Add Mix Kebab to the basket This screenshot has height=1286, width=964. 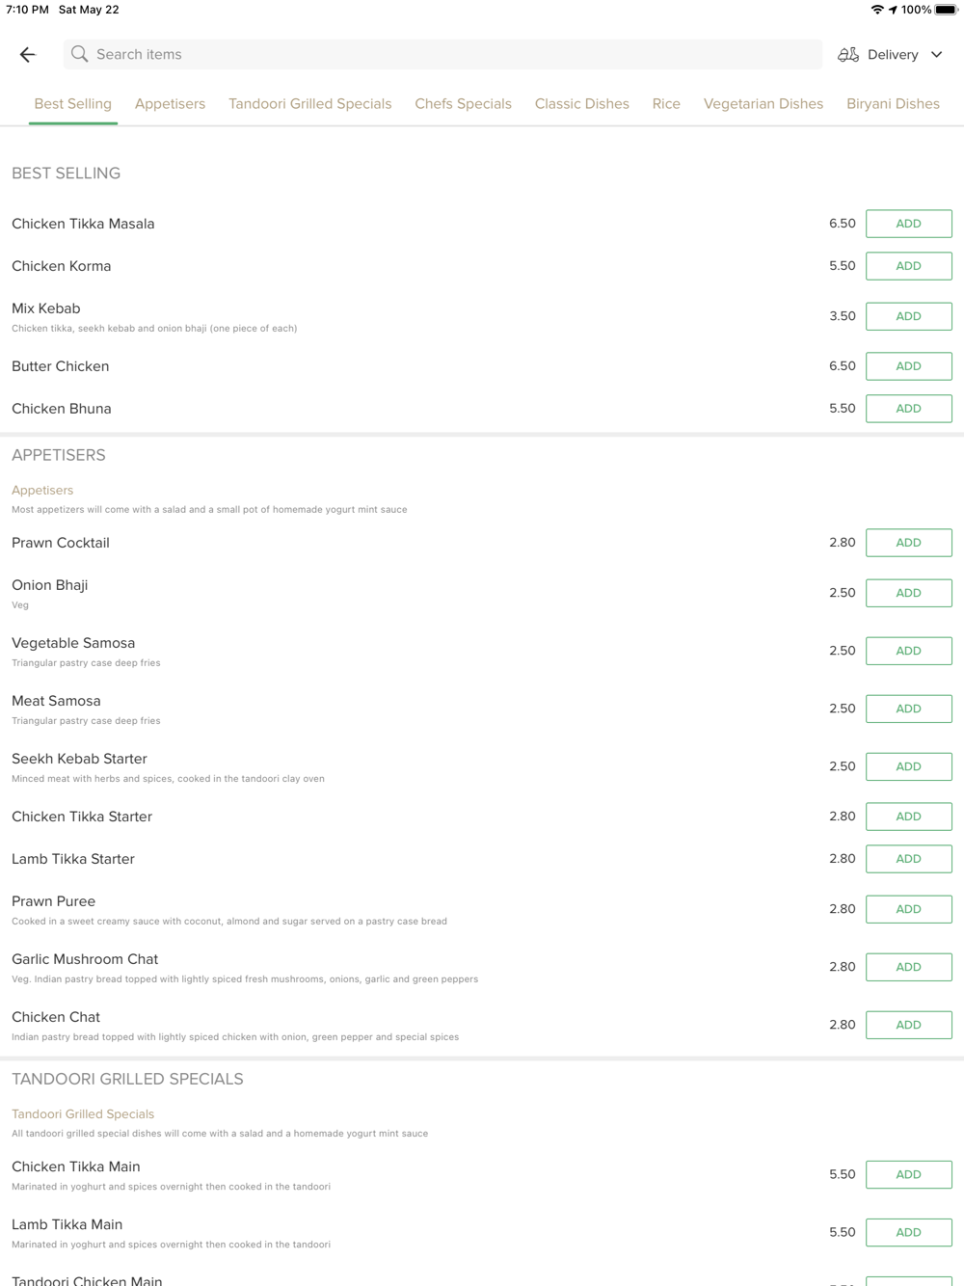coord(908,316)
